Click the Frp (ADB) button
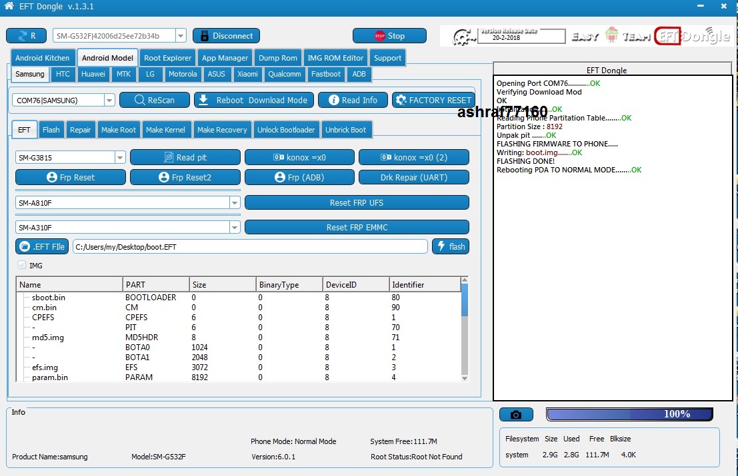 coord(299,177)
